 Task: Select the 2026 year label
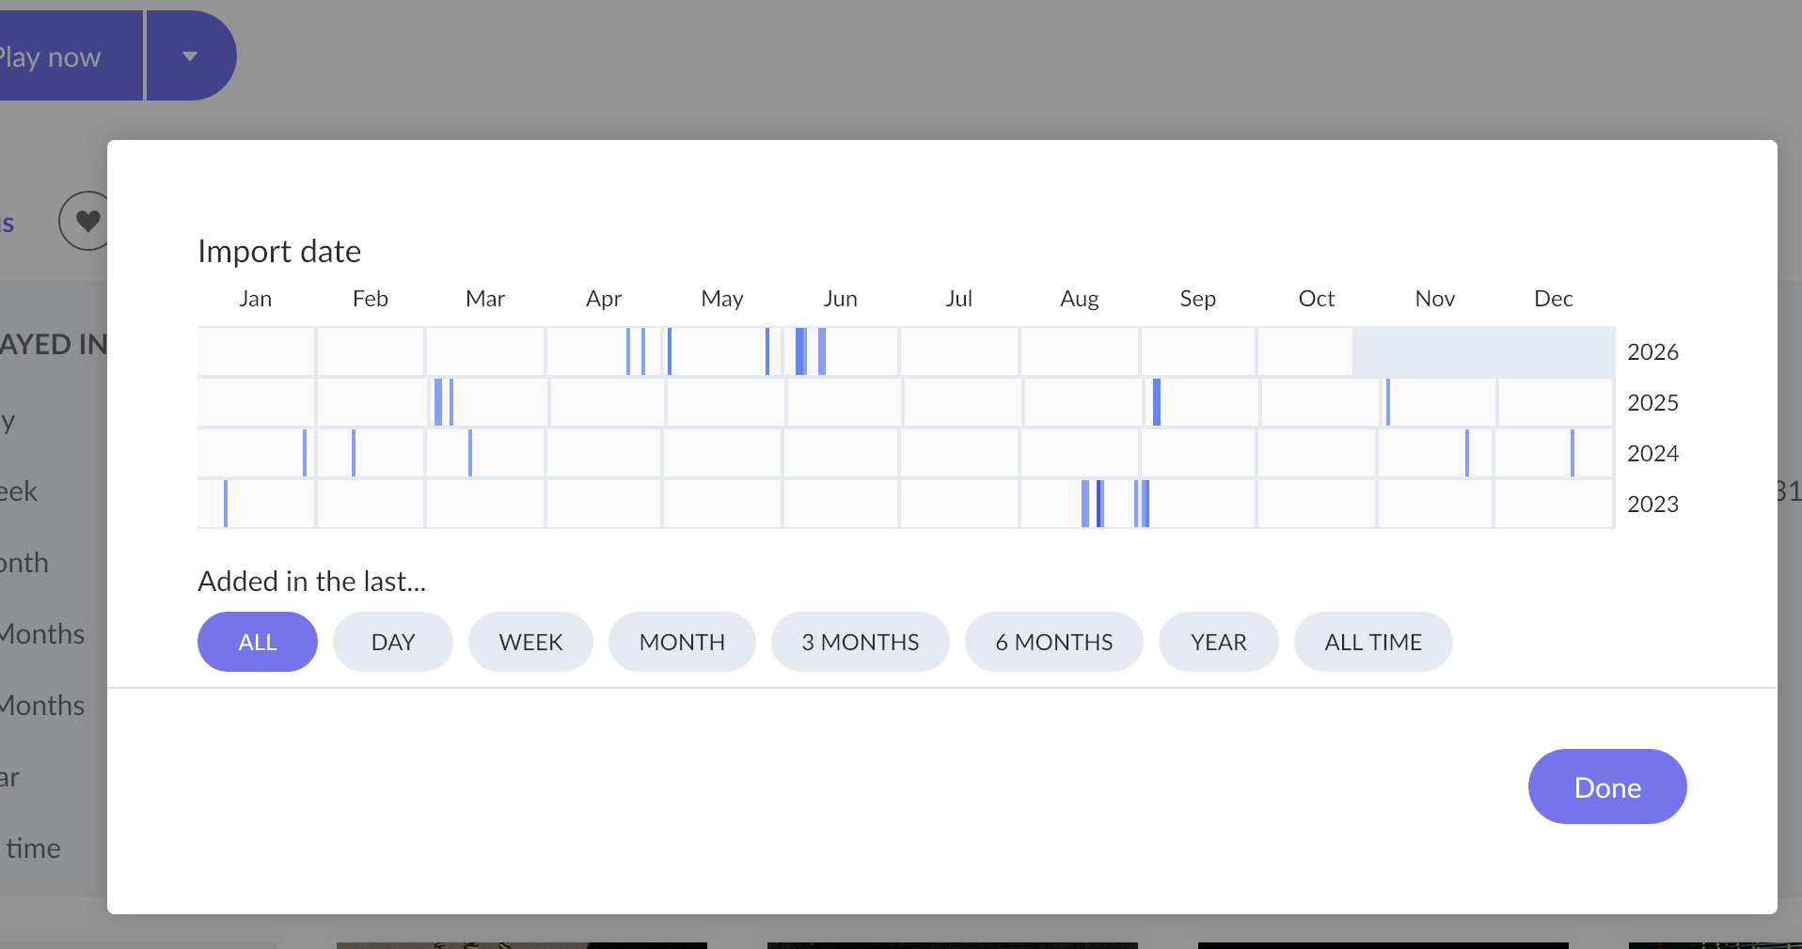1652,352
